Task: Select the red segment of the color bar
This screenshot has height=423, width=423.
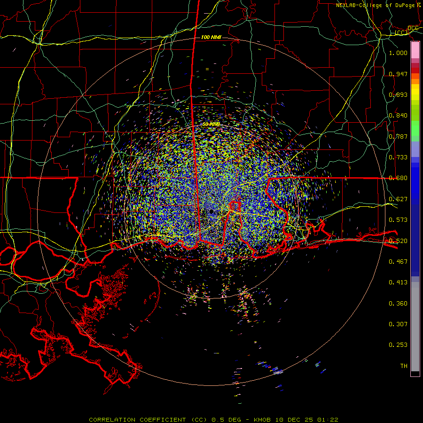Action: (x=415, y=70)
